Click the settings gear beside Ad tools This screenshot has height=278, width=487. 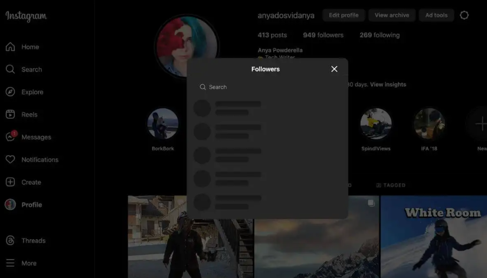(464, 15)
